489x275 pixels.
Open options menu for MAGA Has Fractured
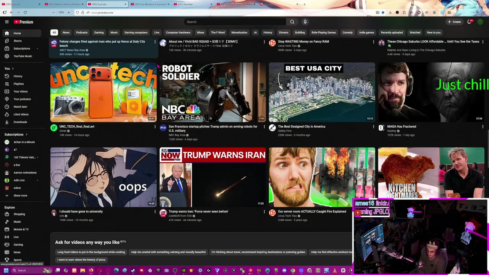pyautogui.click(x=483, y=126)
